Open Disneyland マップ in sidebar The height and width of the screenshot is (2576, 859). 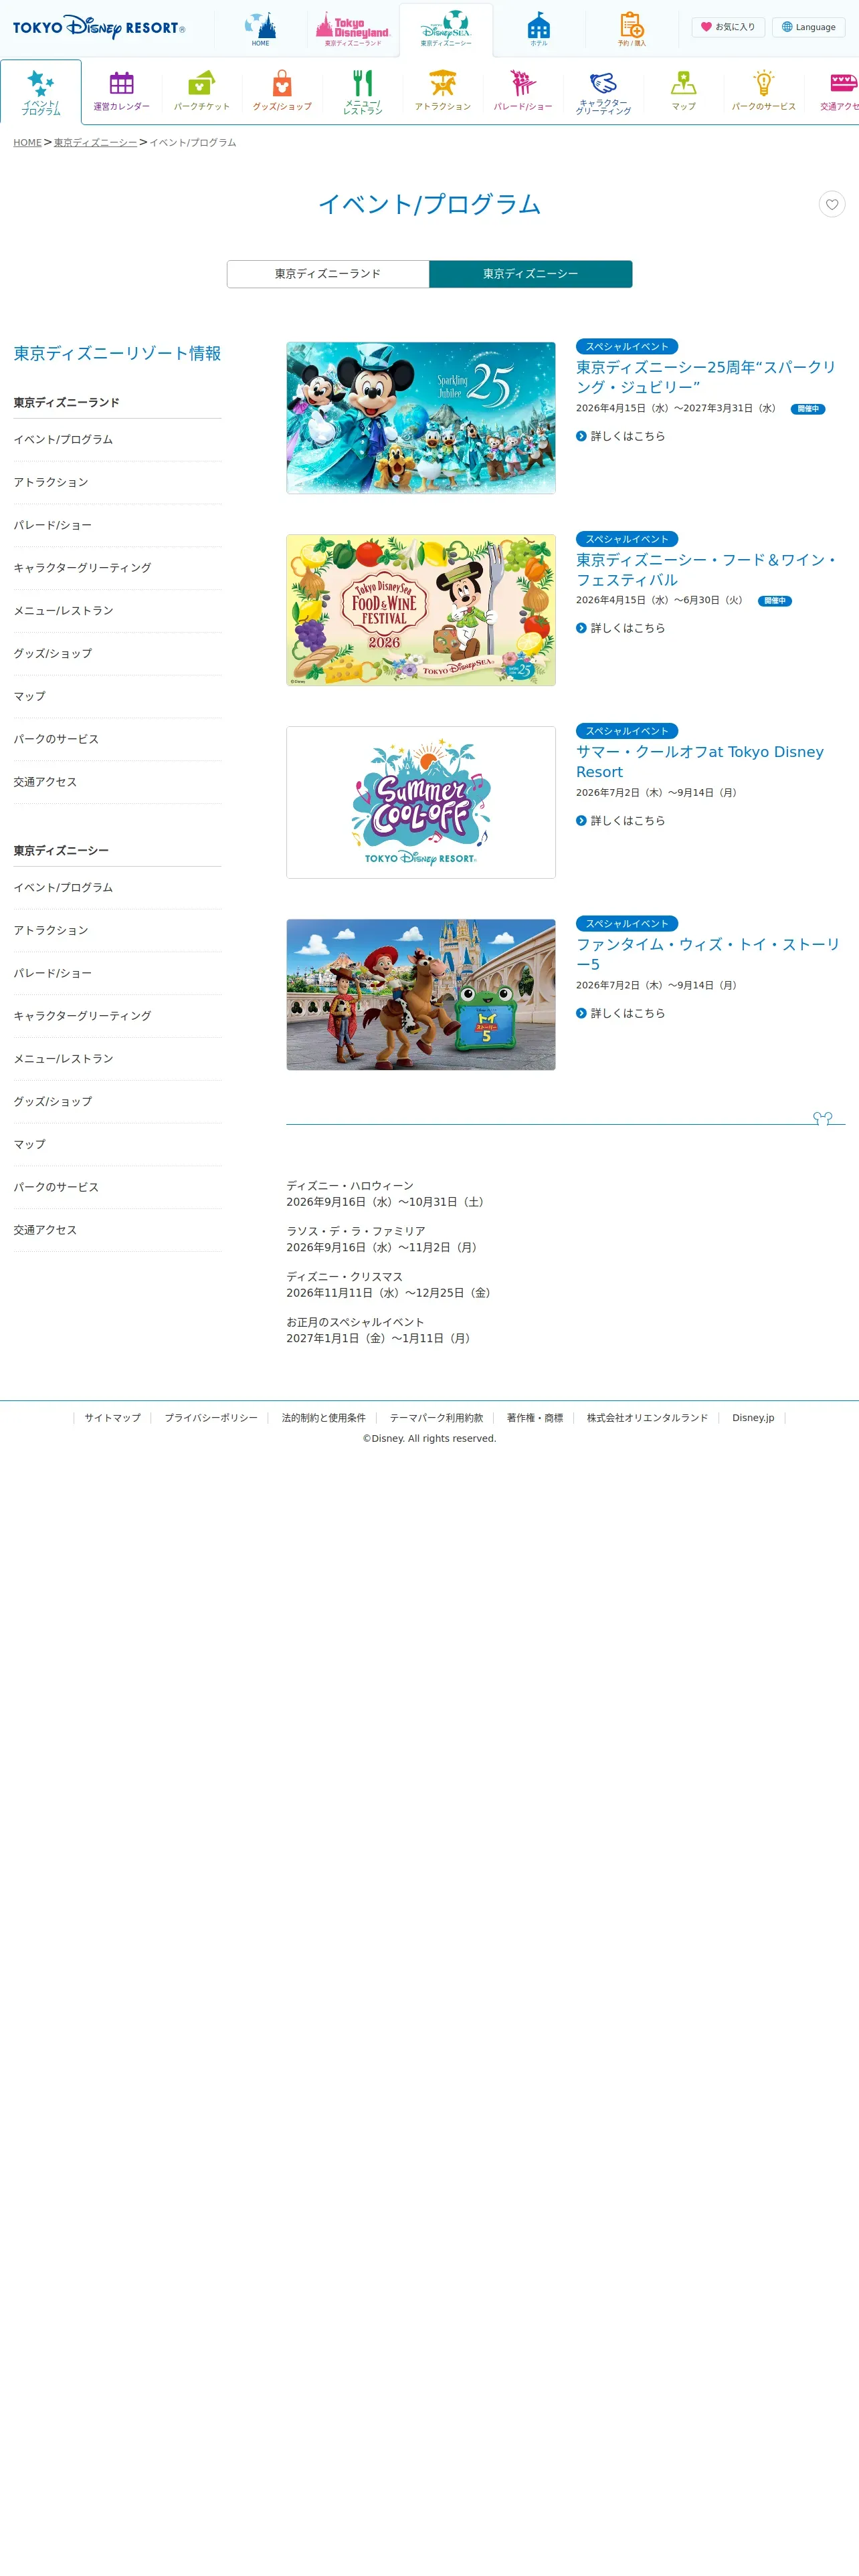click(x=118, y=697)
